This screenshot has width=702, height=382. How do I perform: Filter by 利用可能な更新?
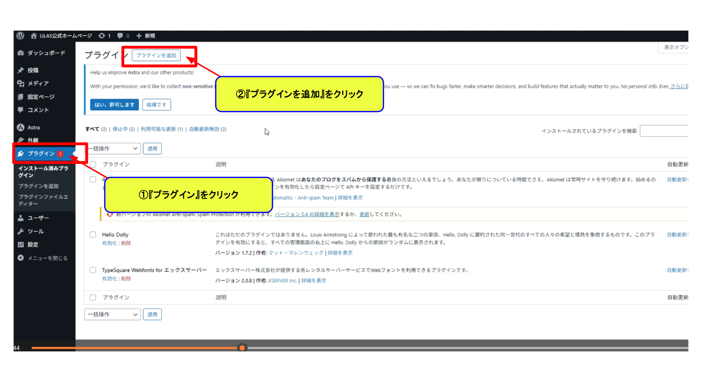[158, 129]
